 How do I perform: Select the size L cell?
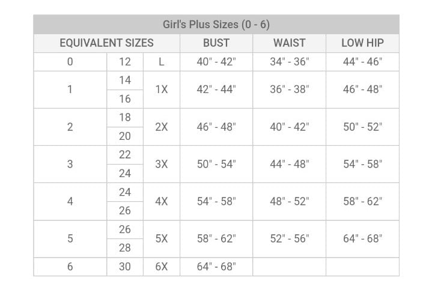[x=162, y=62]
